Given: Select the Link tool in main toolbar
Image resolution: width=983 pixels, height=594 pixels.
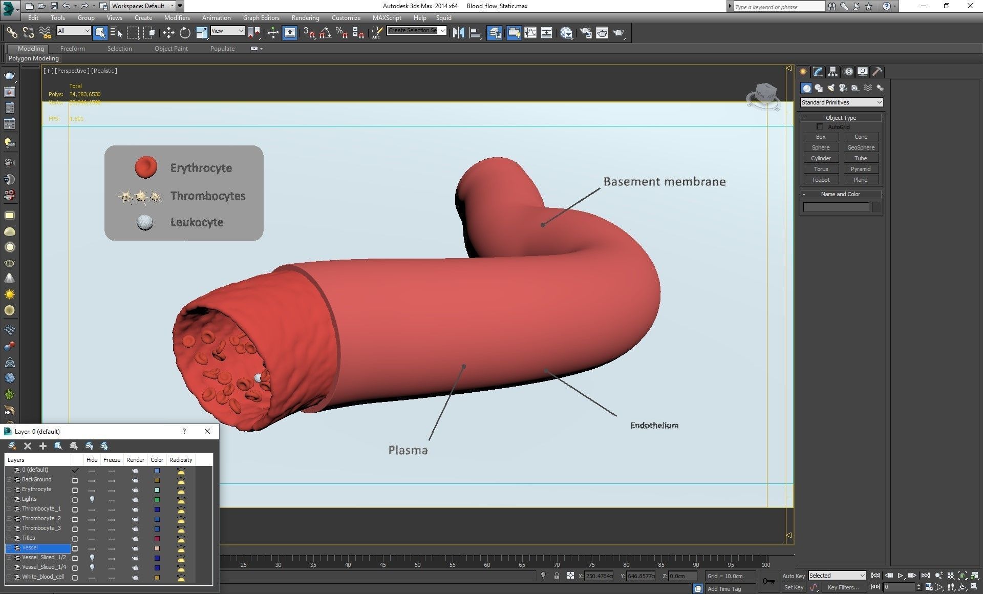Looking at the screenshot, I should pyautogui.click(x=11, y=33).
